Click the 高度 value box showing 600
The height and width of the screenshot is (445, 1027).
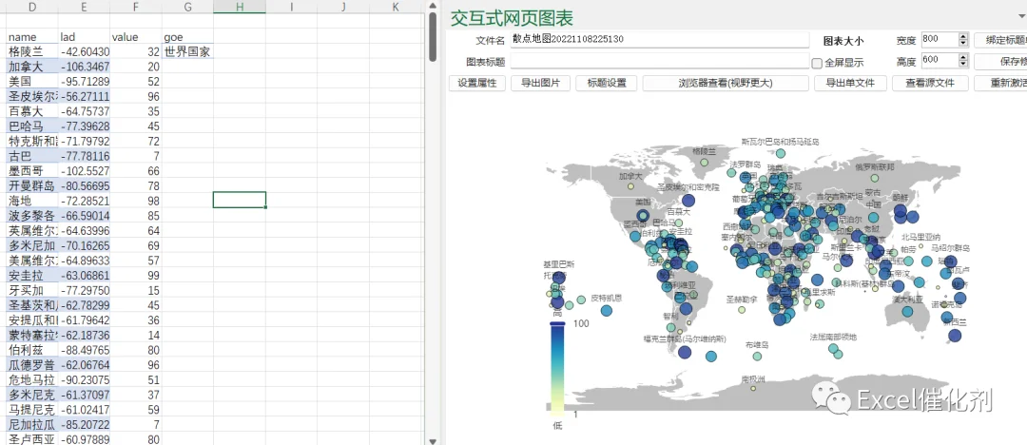(x=940, y=60)
